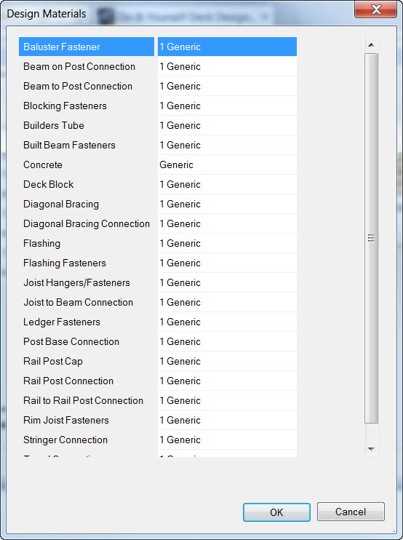Open the Concrete material value cell
The height and width of the screenshot is (540, 403).
(227, 164)
